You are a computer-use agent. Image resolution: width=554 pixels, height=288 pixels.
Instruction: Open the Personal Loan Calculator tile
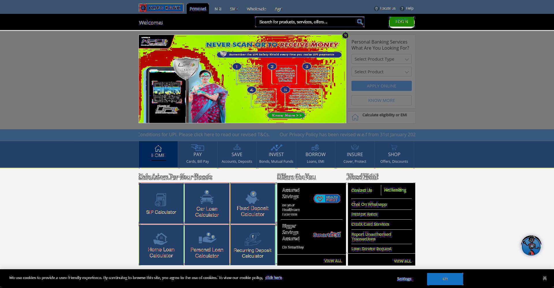pyautogui.click(x=207, y=245)
